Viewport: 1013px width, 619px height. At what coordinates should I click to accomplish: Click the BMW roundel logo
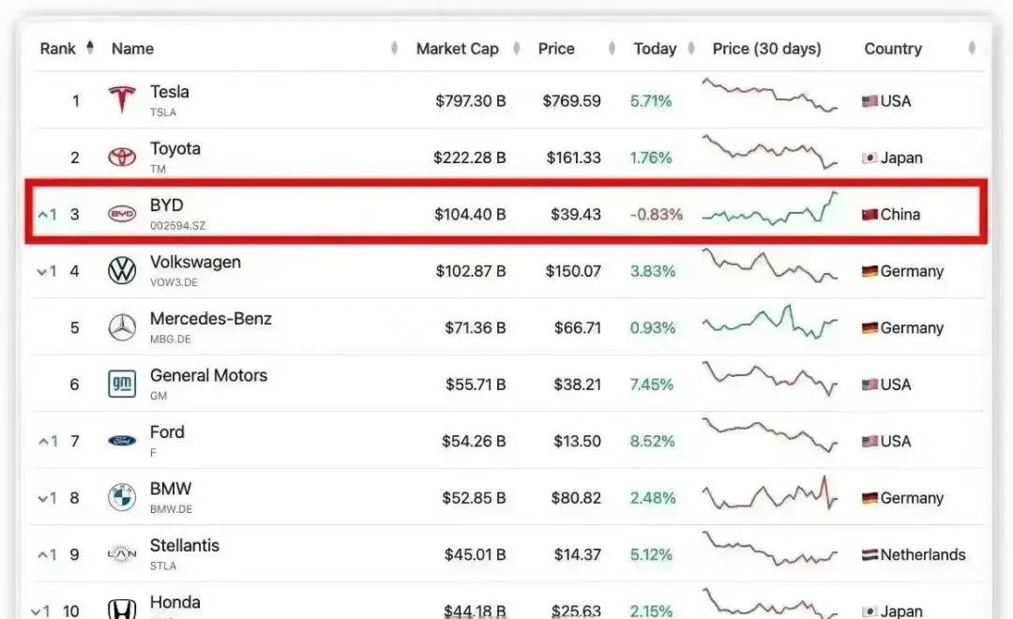point(122,498)
